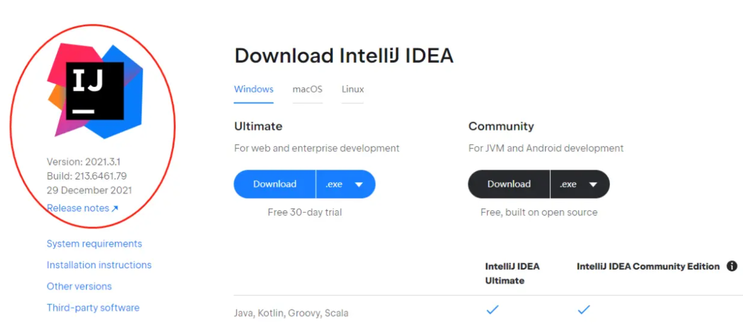Screen dimensions: 743x324
Task: Expand the Ultimate .exe dropdown arrow
Action: tap(358, 184)
